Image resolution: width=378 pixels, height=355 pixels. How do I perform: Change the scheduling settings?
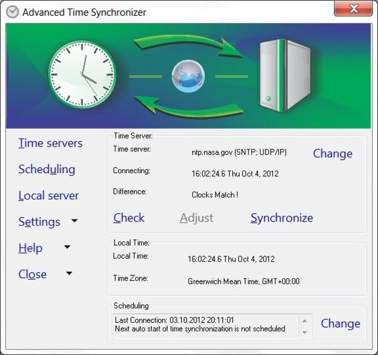pos(341,324)
